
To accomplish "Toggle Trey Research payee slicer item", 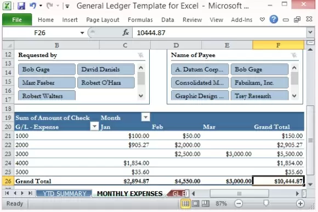I will [259, 95].
